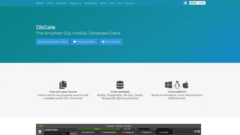240x135 pixels.
Task: Click the Free and open source documents icon
Action: [x=63, y=85]
